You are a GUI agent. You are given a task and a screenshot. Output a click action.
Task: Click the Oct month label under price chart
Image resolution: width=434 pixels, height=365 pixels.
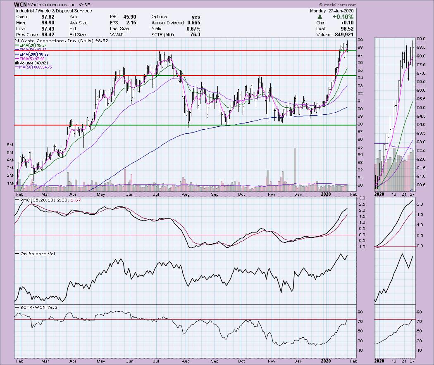(x=241, y=194)
